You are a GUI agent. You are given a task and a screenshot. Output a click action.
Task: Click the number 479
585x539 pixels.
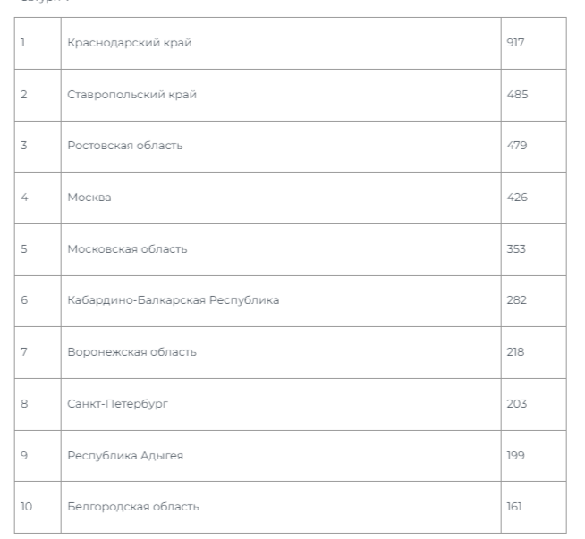(x=517, y=146)
